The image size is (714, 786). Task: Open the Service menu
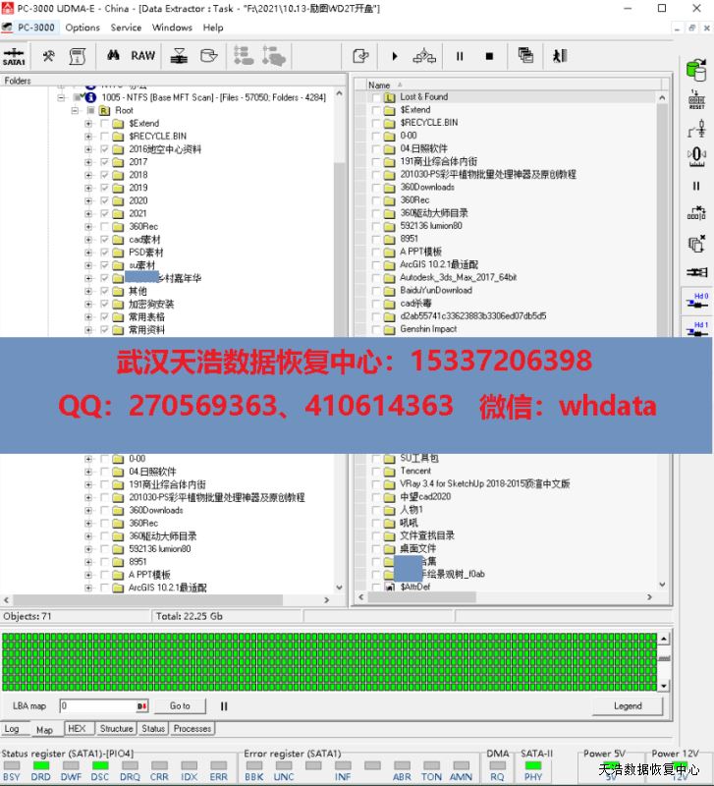coord(126,28)
